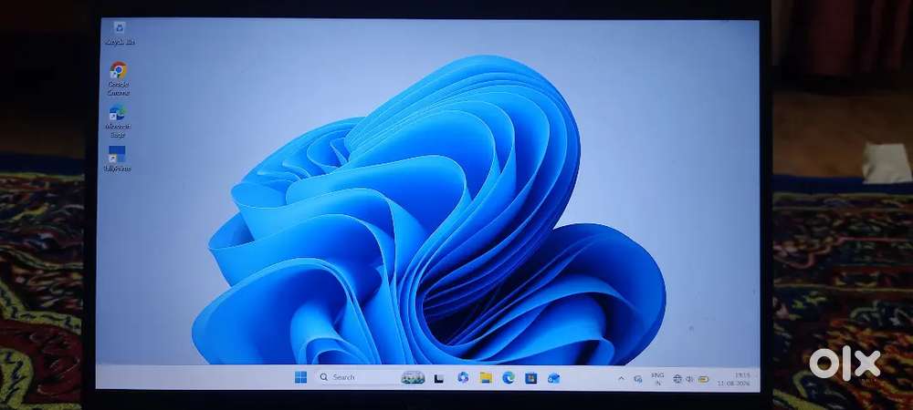Select the TallyPrime desktop shortcut
This screenshot has width=913, height=410.
pos(117,159)
